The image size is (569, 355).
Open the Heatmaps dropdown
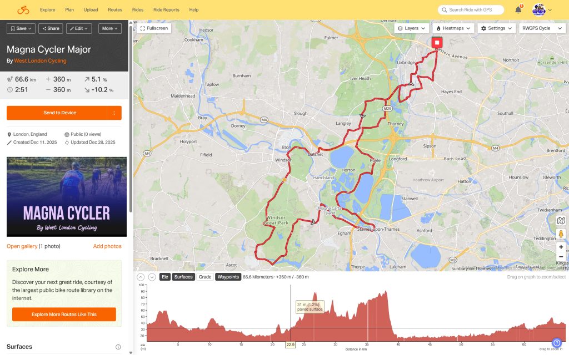(453, 28)
